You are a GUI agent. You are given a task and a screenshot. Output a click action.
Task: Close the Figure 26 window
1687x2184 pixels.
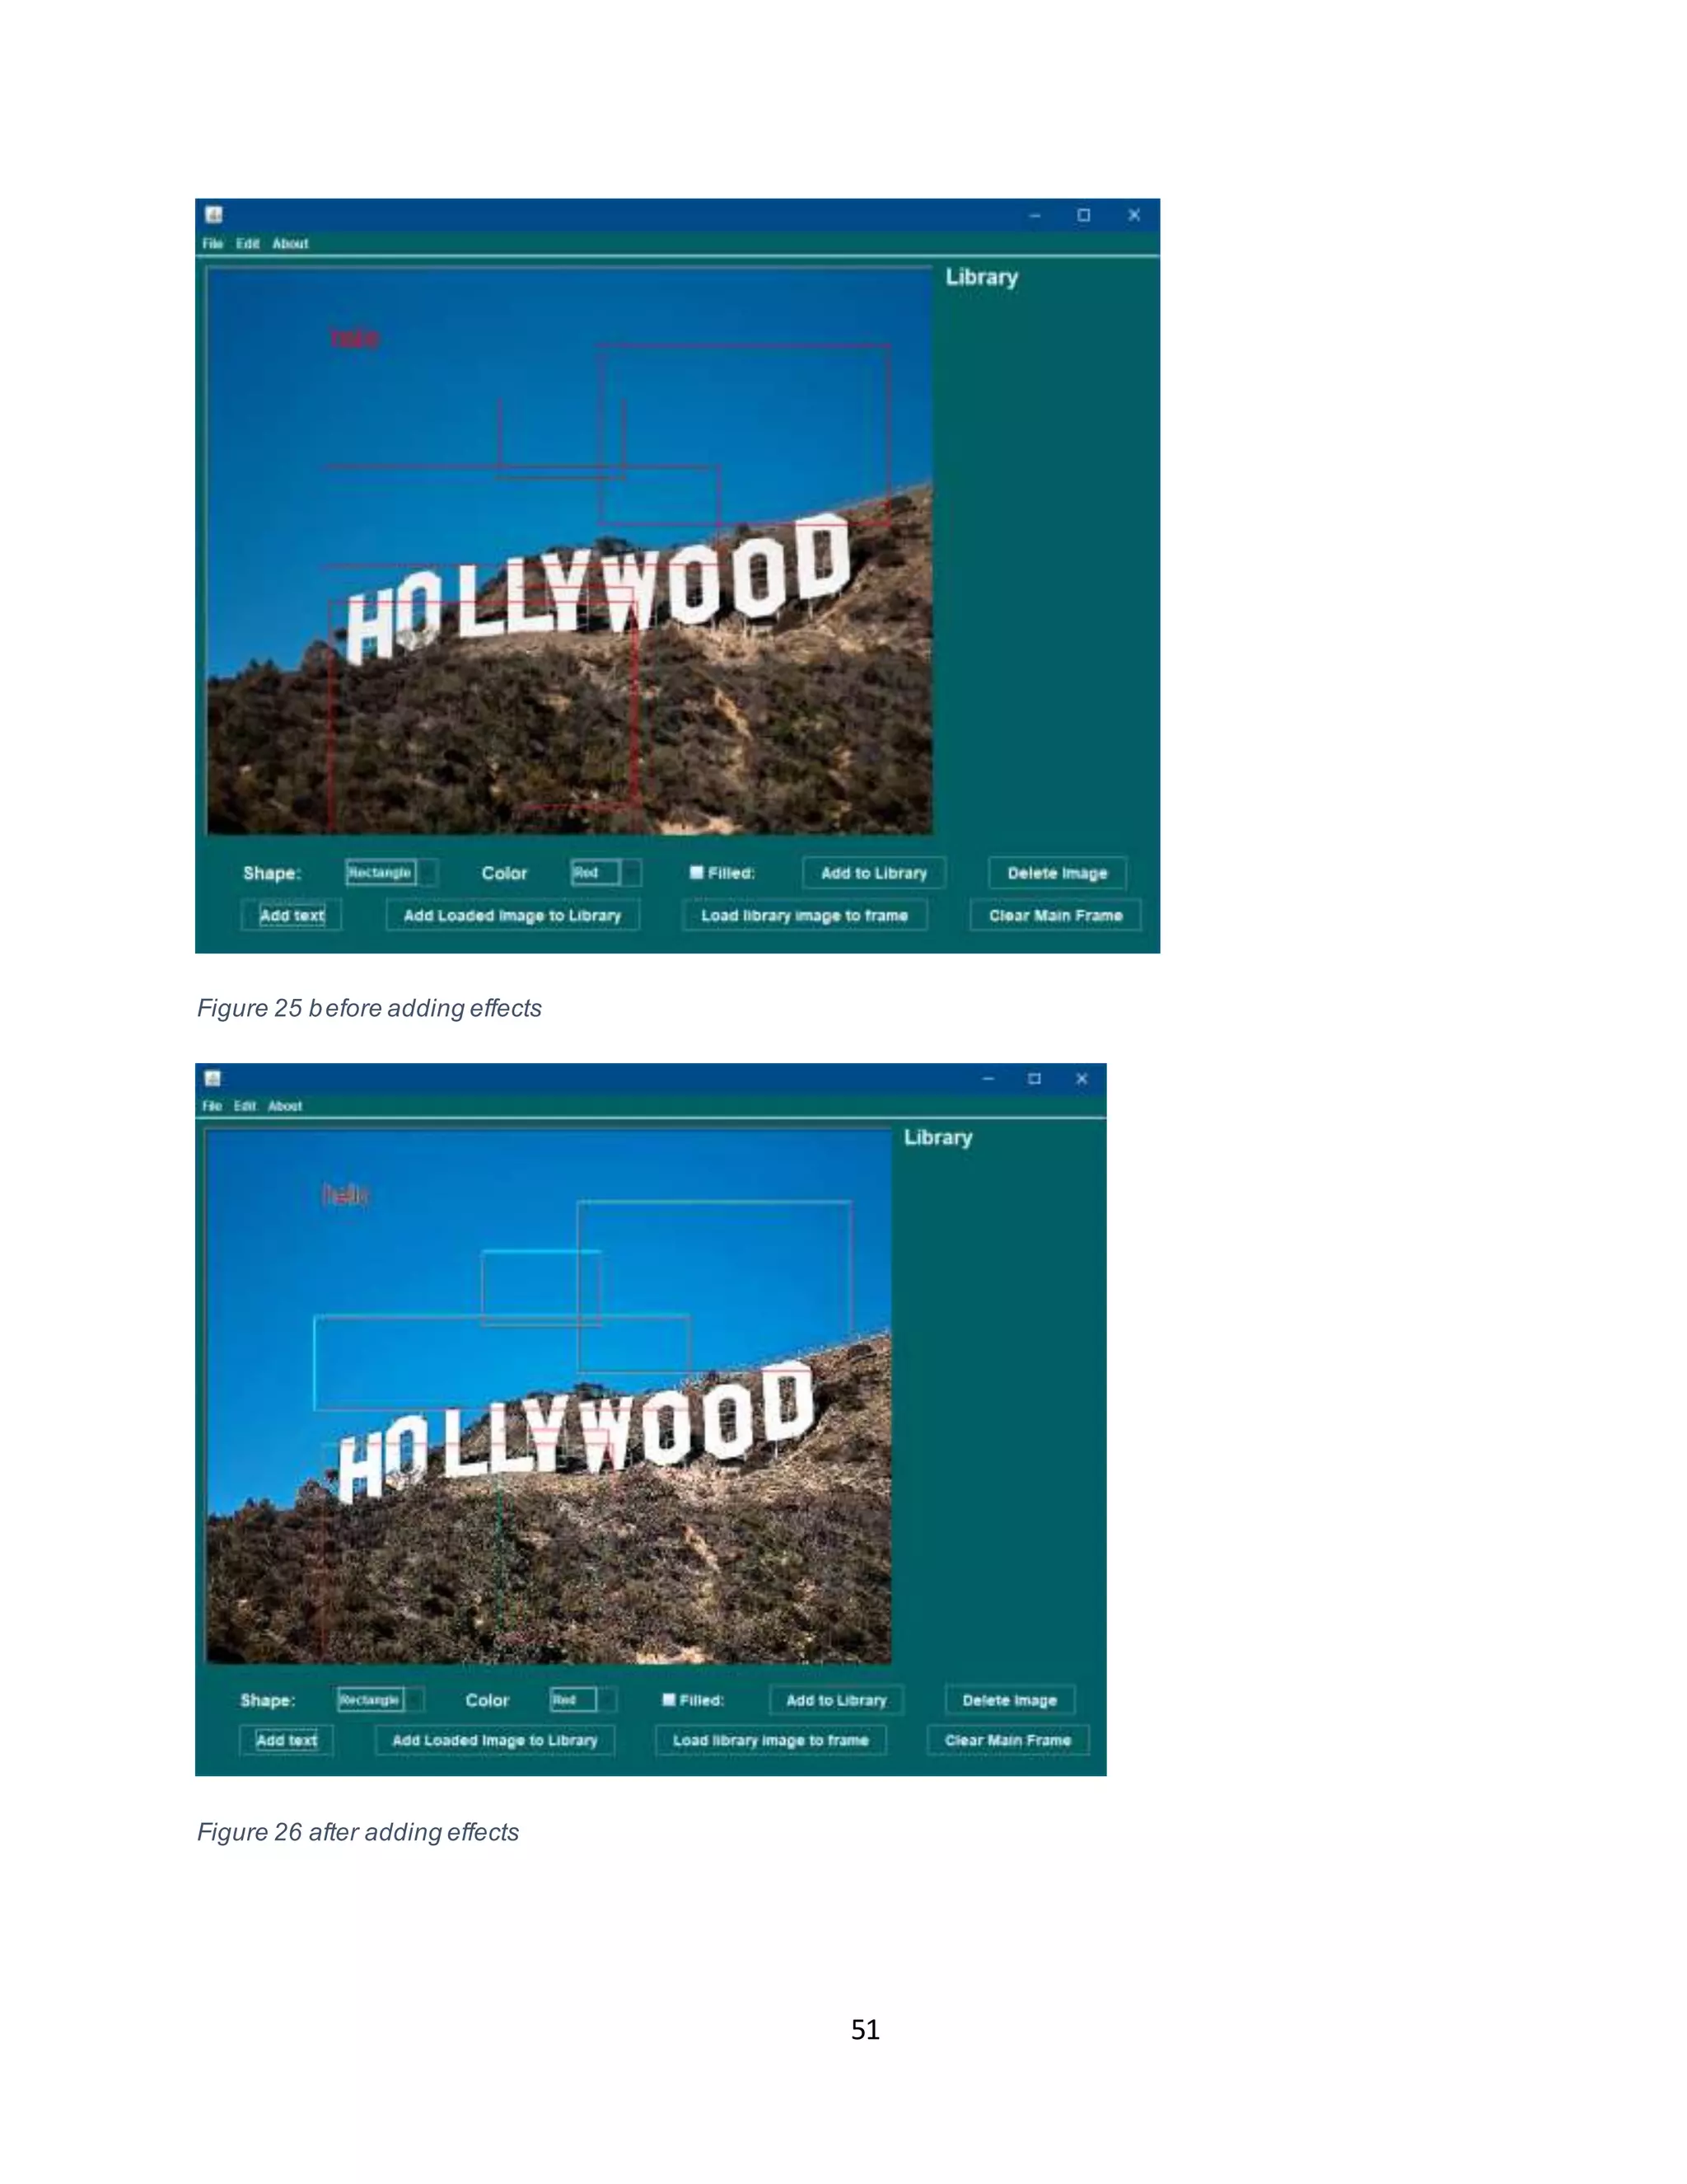[1082, 1079]
